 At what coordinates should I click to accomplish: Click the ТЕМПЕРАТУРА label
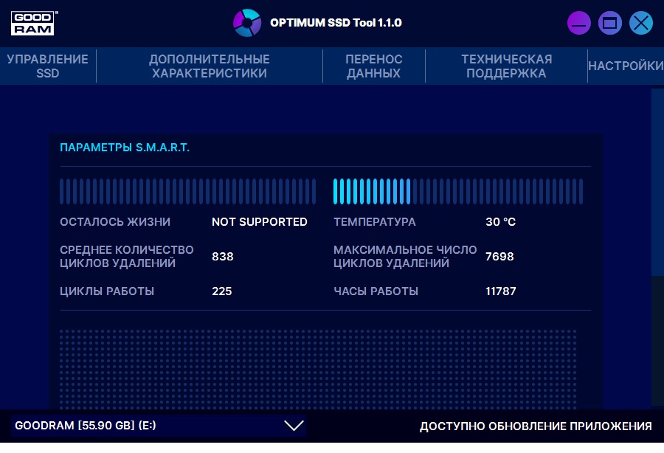point(375,222)
